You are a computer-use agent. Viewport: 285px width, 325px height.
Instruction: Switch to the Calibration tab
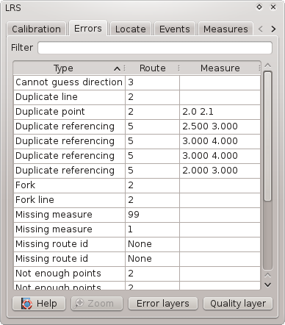[36, 29]
